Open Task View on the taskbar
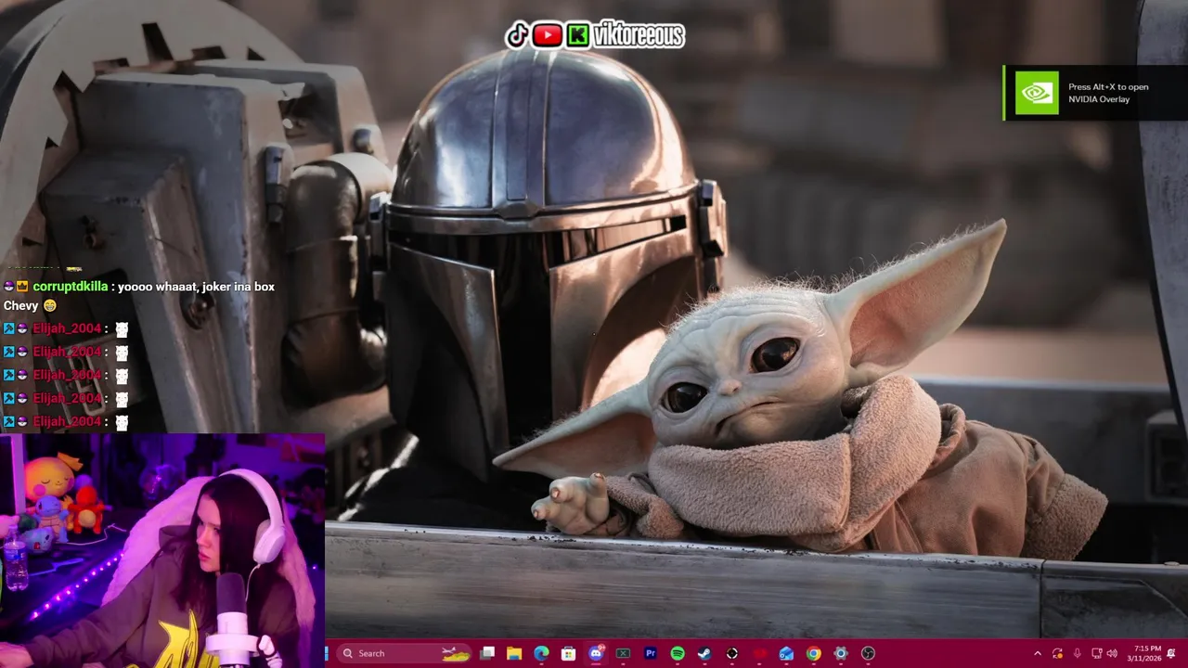The height and width of the screenshot is (668, 1188). [x=487, y=653]
